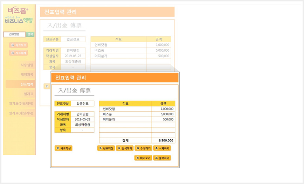Open 월계표(계정과목) from sidebar
The width and height of the screenshot is (304, 184).
point(20,113)
